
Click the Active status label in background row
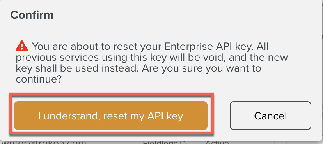(x=217, y=142)
